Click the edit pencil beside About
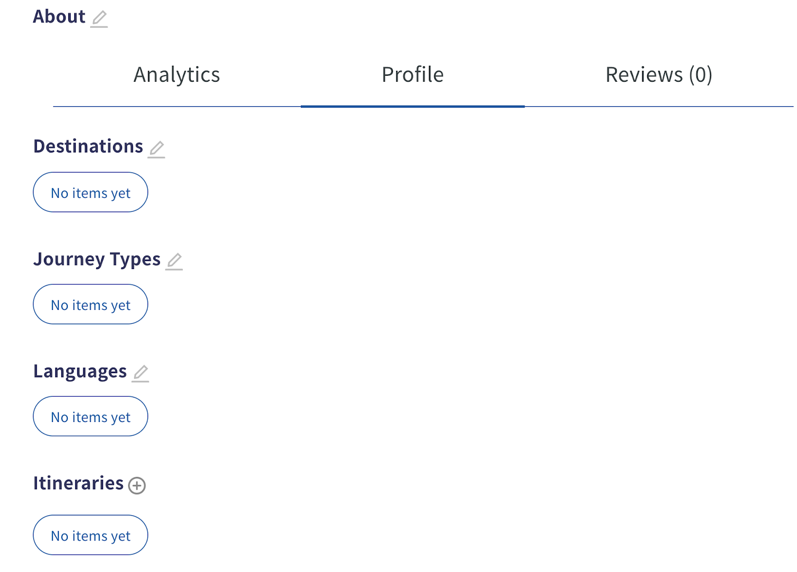 [99, 18]
